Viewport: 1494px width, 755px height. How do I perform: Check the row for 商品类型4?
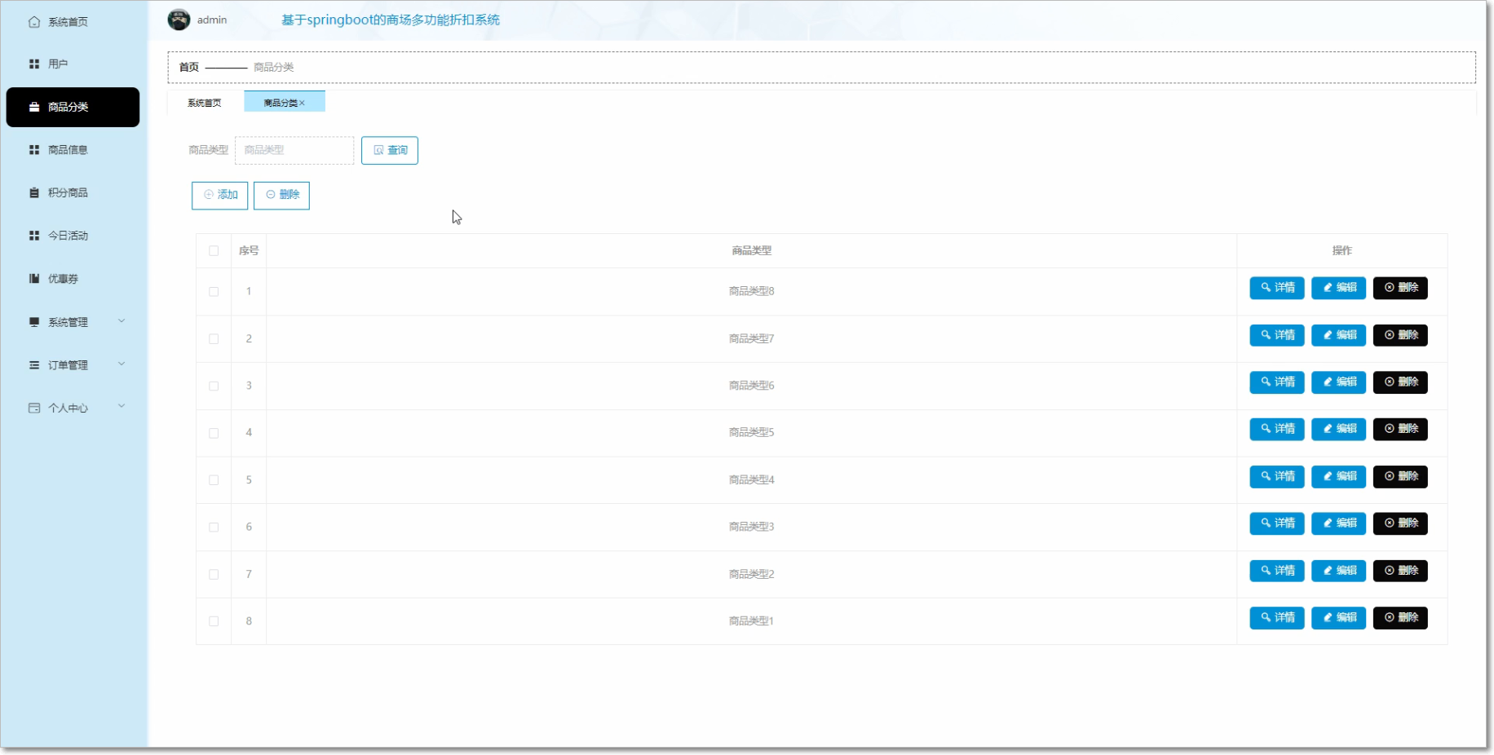tap(214, 480)
